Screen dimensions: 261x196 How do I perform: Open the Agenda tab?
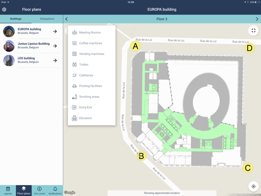pyautogui.click(x=8, y=190)
